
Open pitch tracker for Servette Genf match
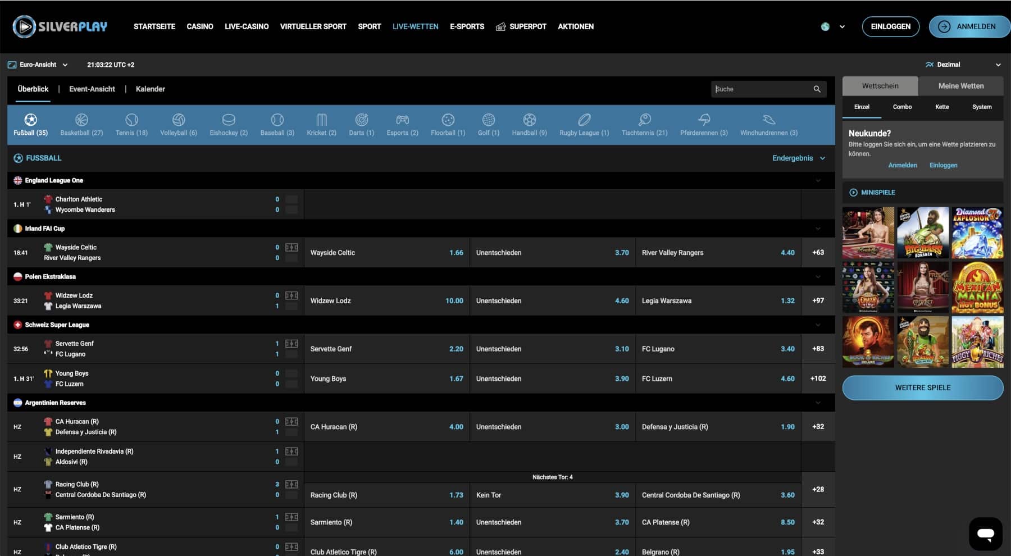point(292,343)
